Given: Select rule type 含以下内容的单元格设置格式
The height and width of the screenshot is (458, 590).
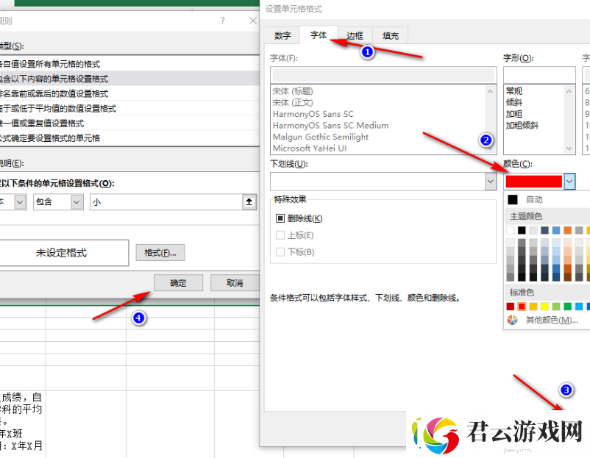Looking at the screenshot, I should click(129, 79).
